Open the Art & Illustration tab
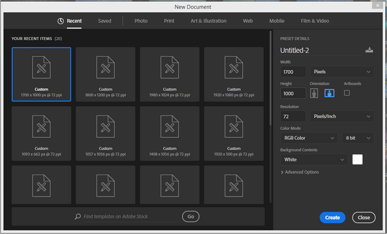The height and width of the screenshot is (234, 387). (x=208, y=21)
